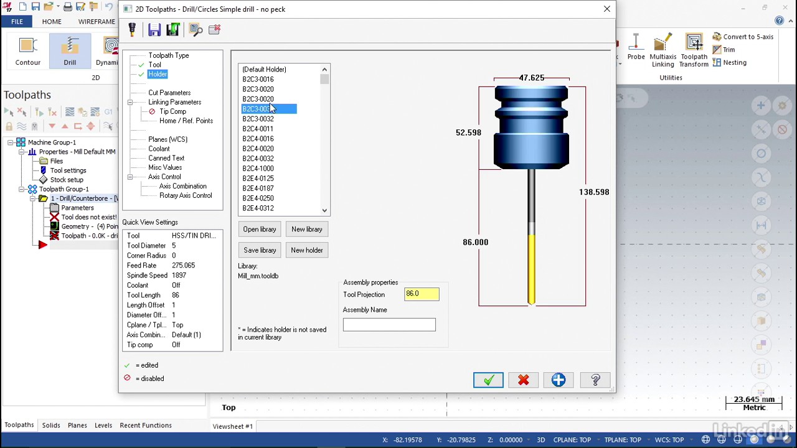The height and width of the screenshot is (448, 797).
Task: Click select all operations icon in Toolpaths panel
Action: tap(9, 112)
